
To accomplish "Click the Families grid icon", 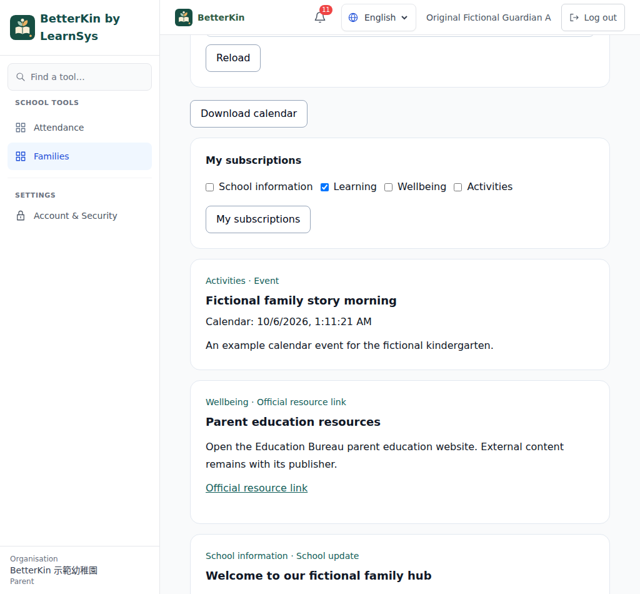I will click(21, 156).
